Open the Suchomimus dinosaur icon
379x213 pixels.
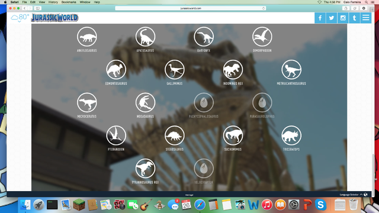click(x=233, y=135)
